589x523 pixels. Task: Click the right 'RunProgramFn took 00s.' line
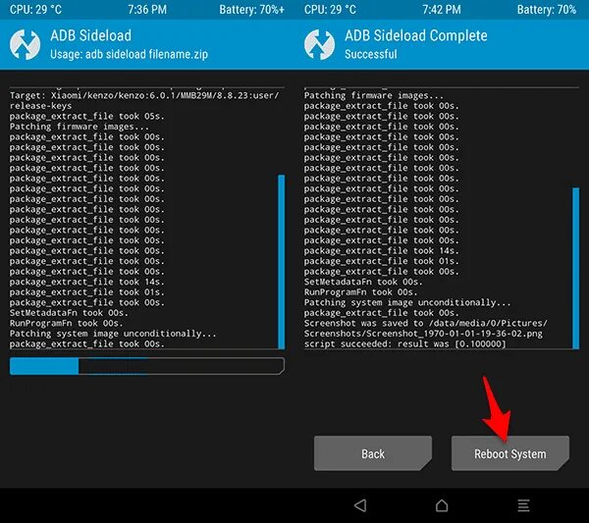pyautogui.click(x=360, y=292)
